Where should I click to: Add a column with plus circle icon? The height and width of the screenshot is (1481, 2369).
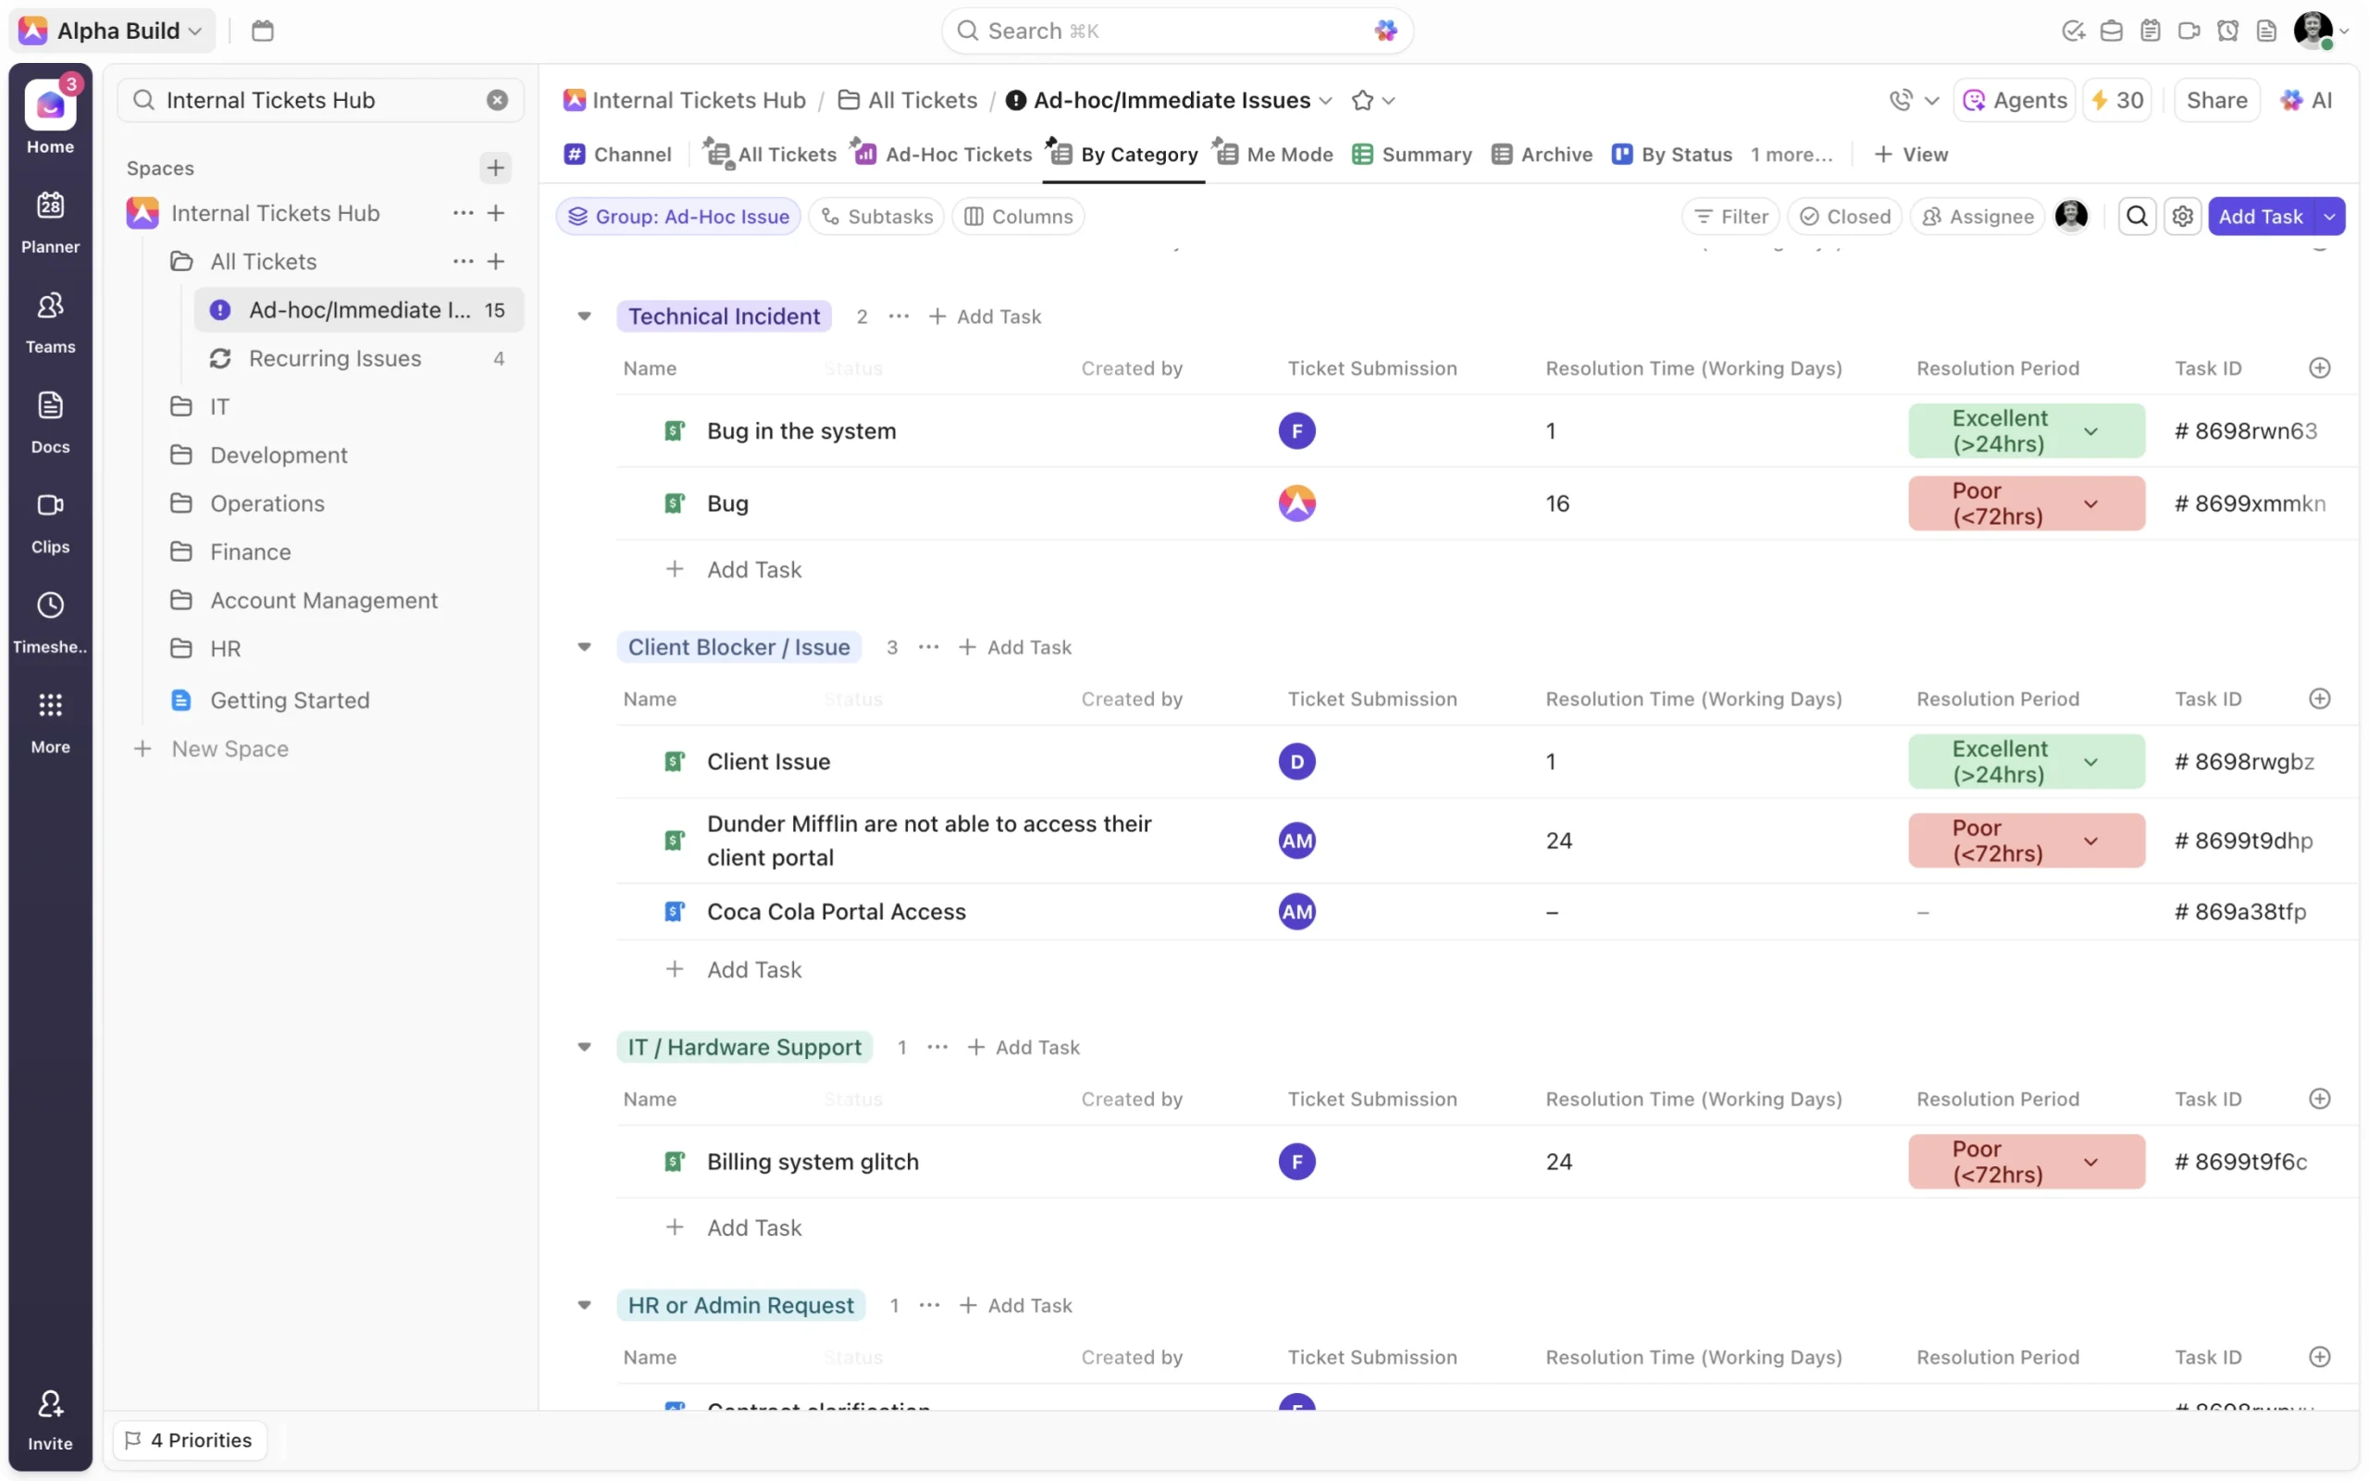coord(2319,368)
